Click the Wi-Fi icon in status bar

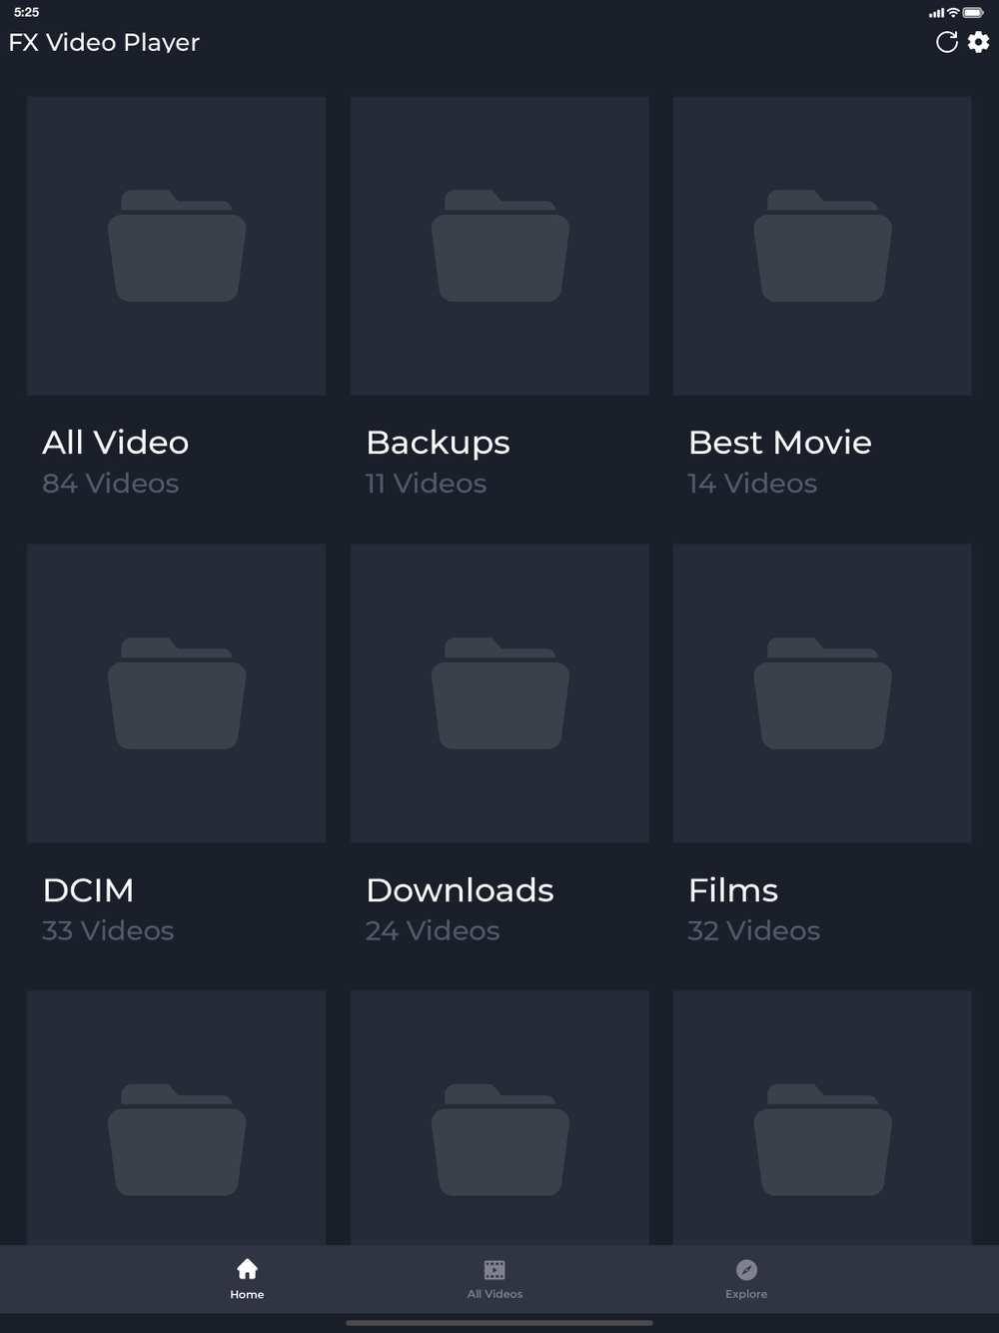[953, 13]
